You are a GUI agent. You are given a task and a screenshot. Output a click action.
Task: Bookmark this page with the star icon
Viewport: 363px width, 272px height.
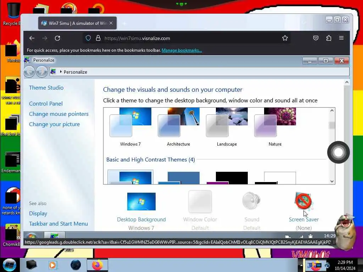point(285,38)
